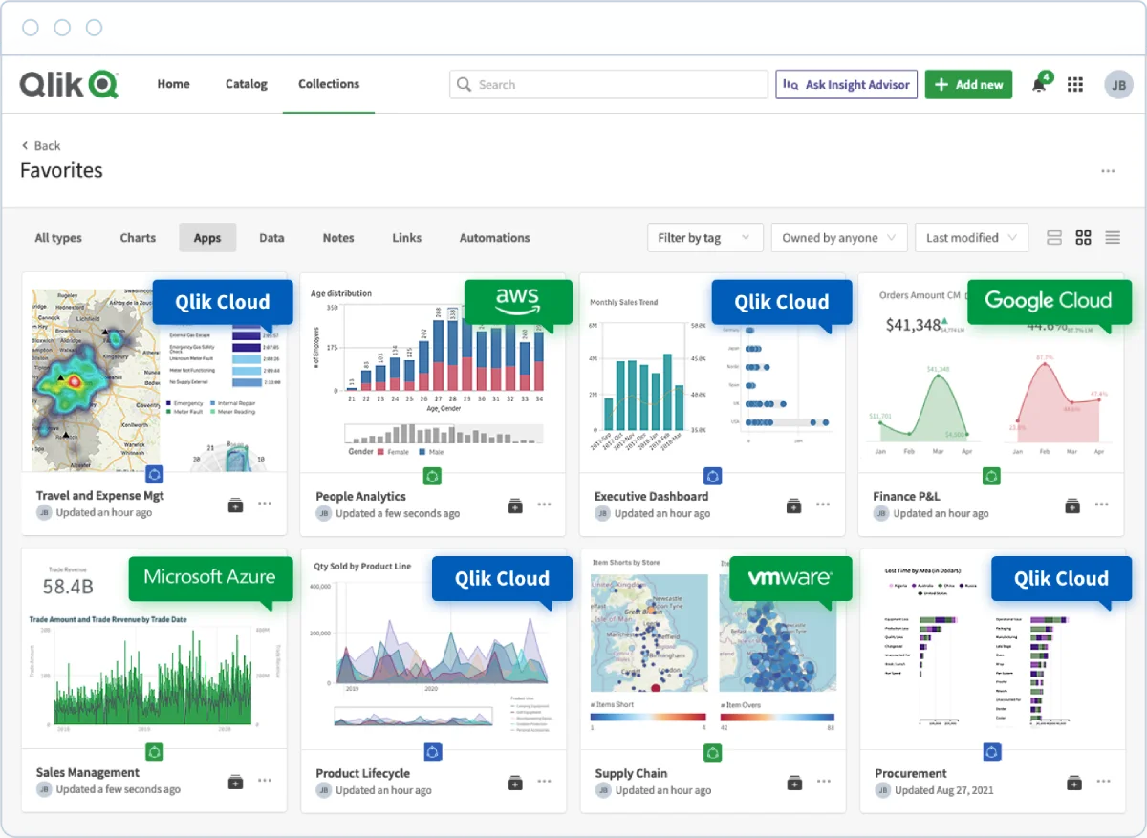Select the Charts filter tab

point(137,237)
